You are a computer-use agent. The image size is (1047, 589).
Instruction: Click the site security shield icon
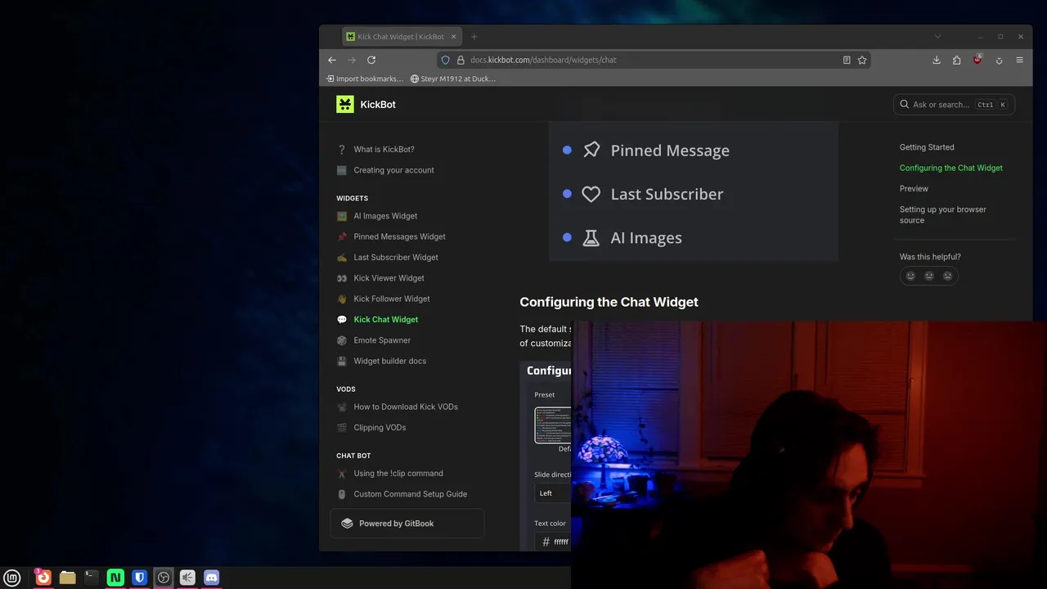pos(445,60)
